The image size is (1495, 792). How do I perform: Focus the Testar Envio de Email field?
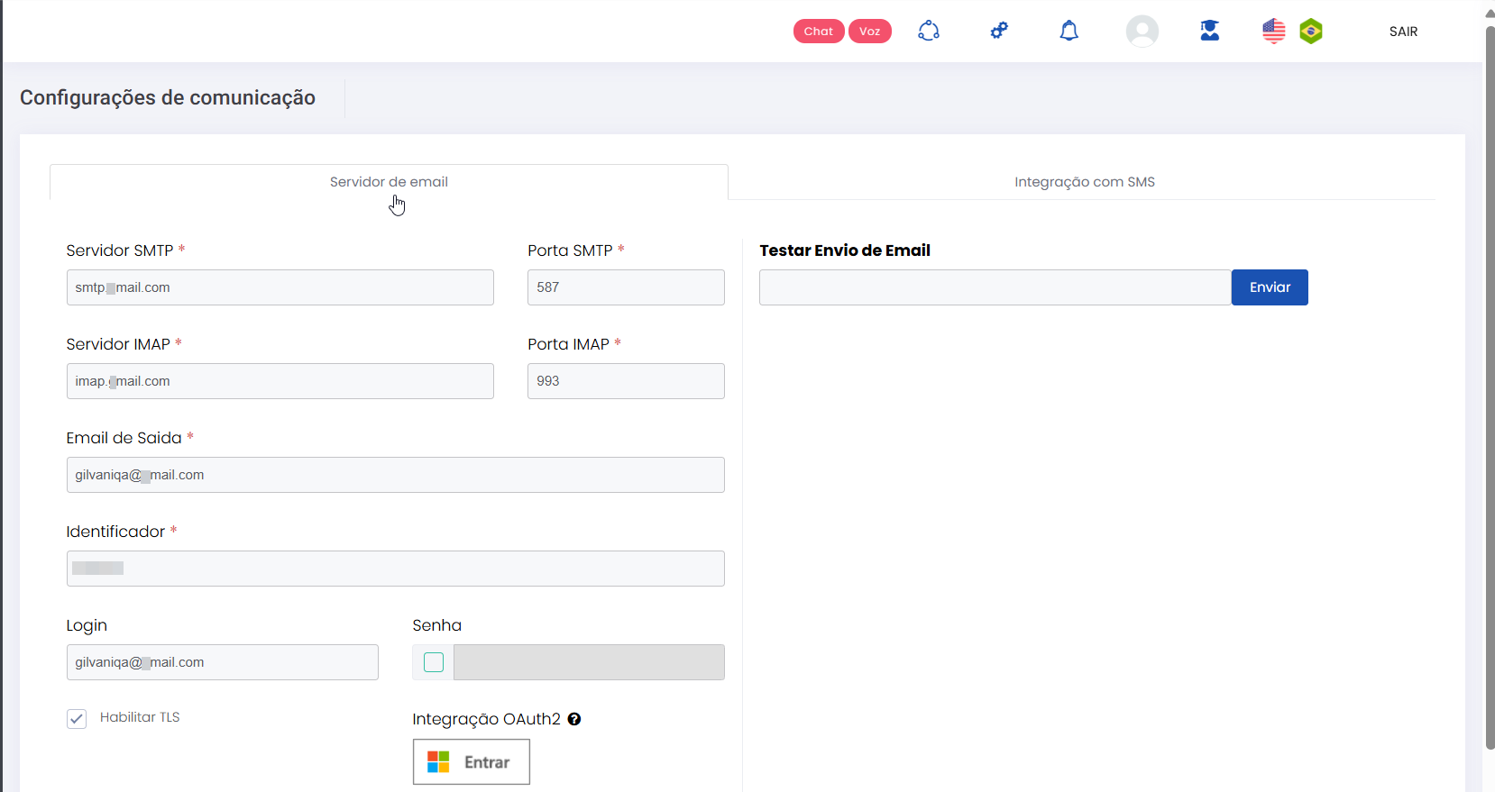click(995, 287)
